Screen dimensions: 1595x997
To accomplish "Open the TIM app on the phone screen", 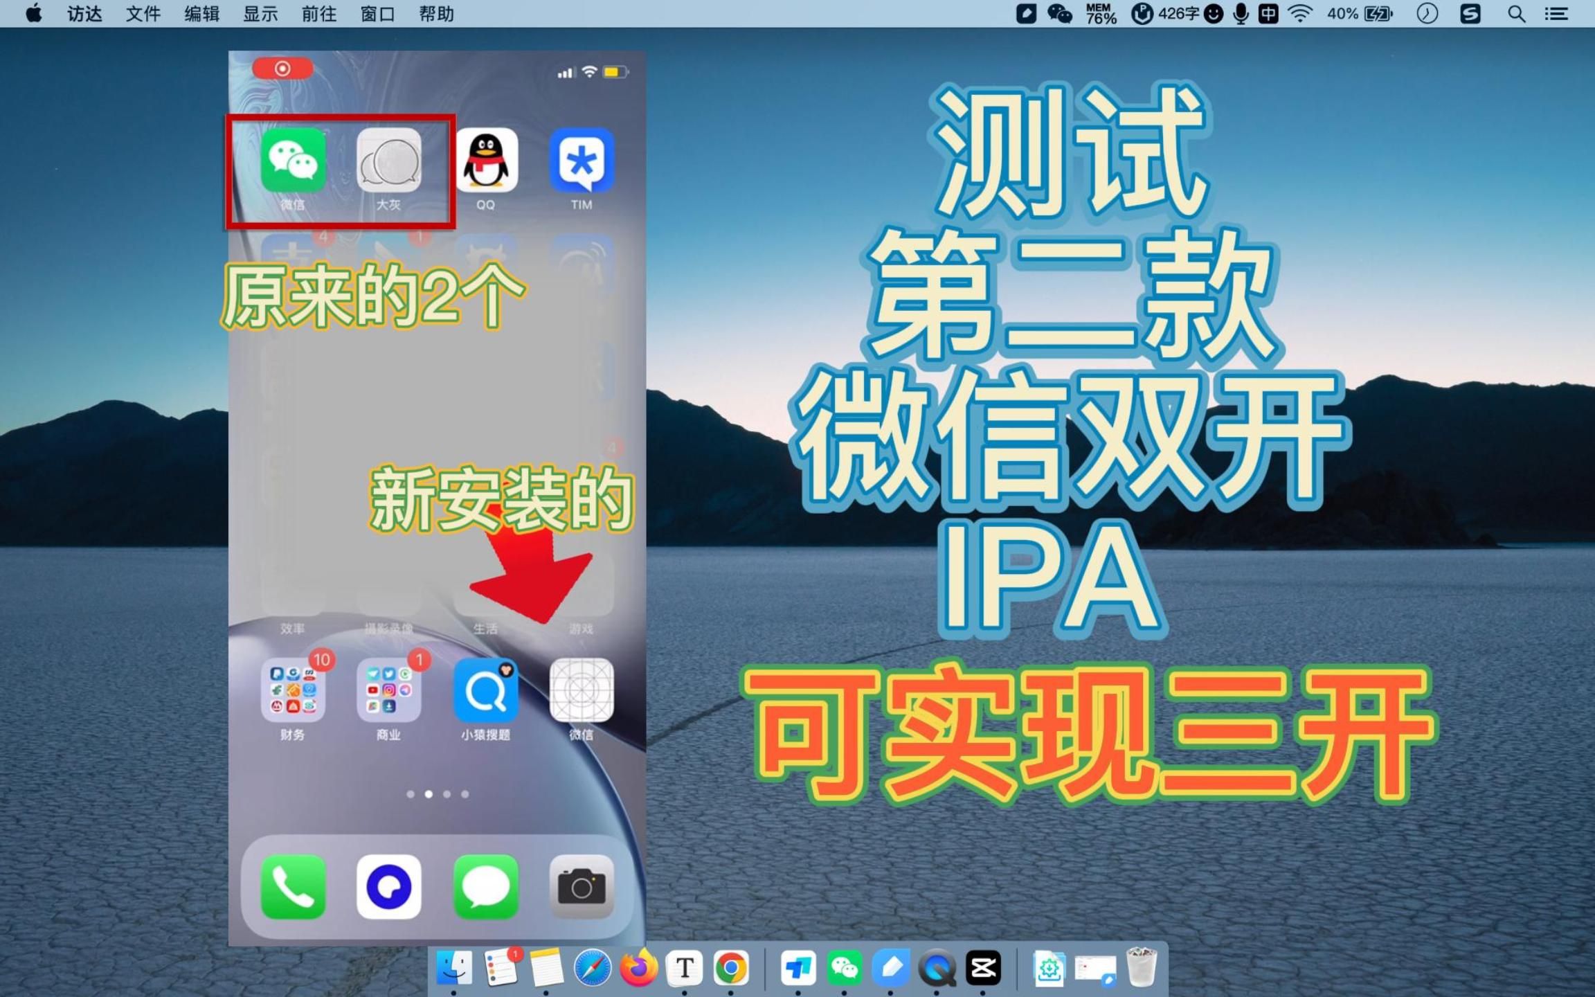I will (x=581, y=161).
